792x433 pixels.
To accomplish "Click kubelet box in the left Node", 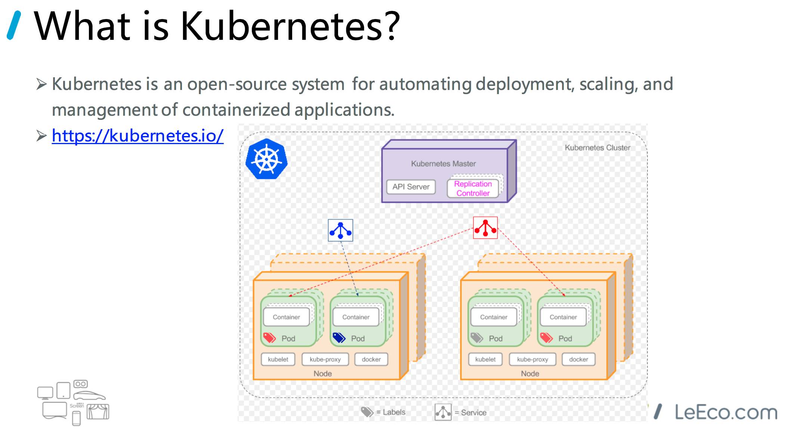I will [278, 359].
